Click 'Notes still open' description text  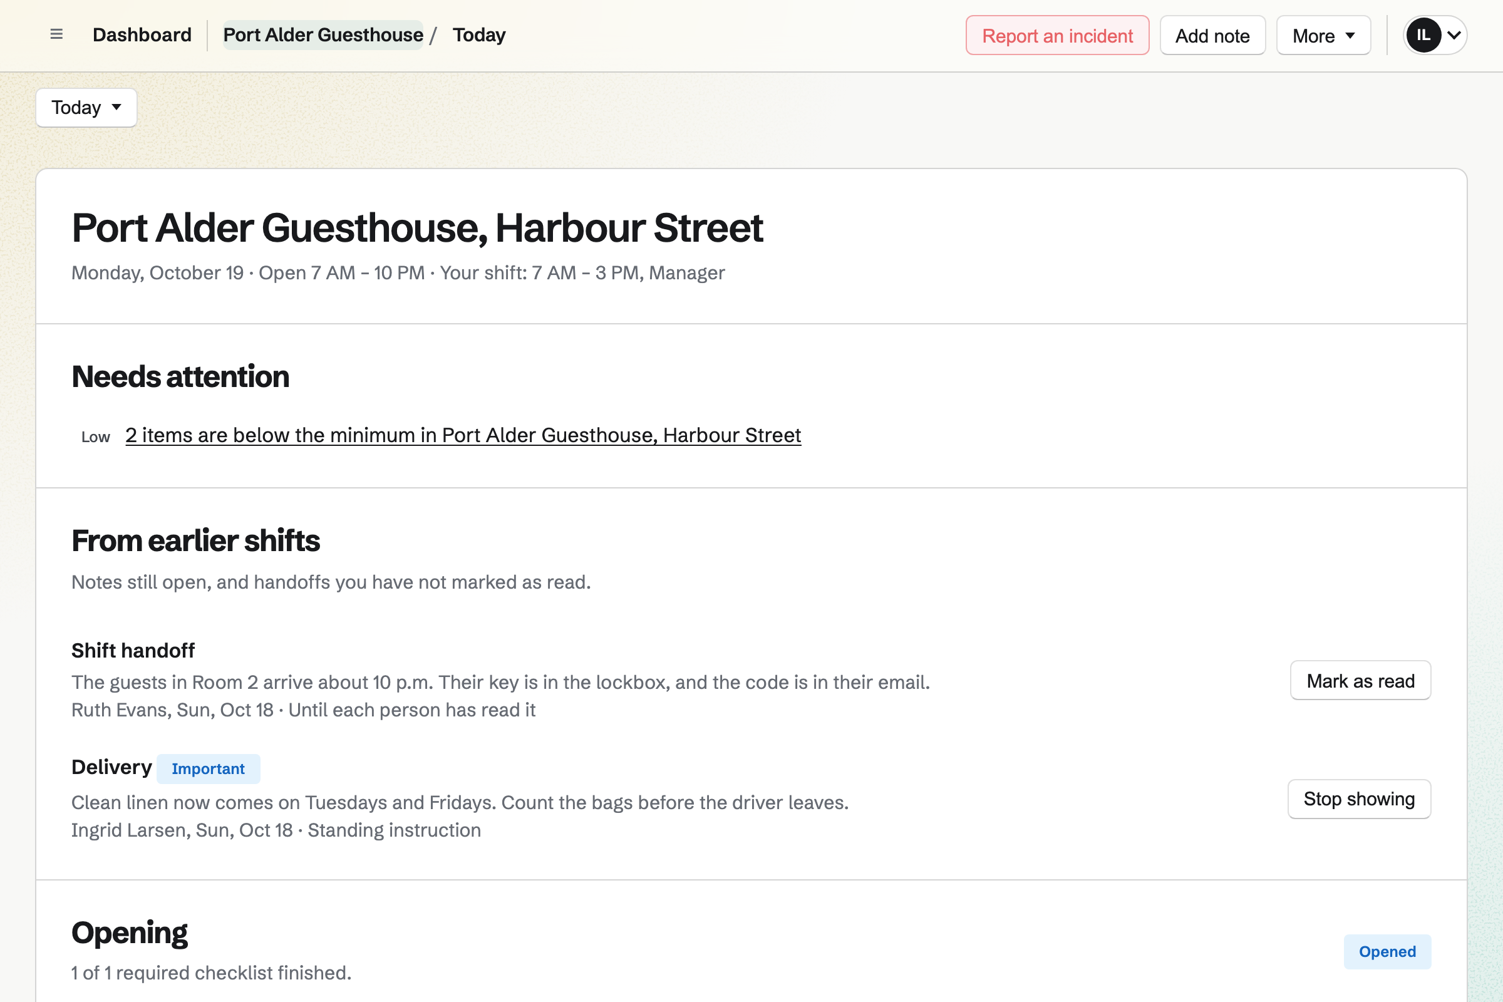coord(331,582)
